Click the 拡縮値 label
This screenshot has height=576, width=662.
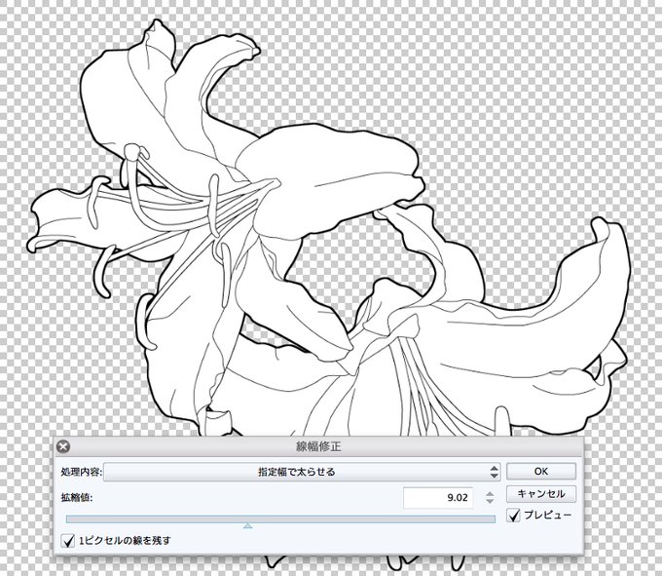tap(76, 497)
